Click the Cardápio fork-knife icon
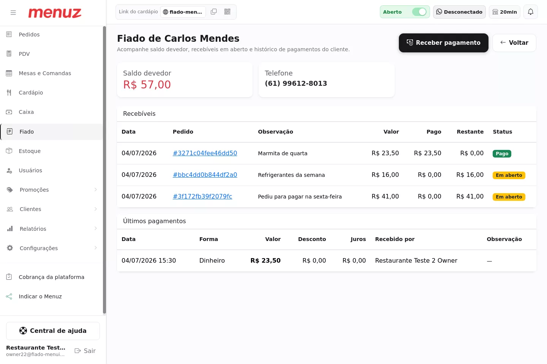Screen dimensions: 547x364 pyautogui.click(x=9, y=93)
